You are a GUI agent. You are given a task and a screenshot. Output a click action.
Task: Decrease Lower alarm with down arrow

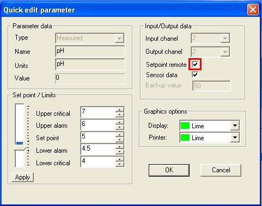[x=120, y=152]
